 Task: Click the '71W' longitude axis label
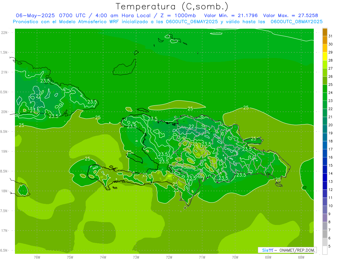click(202, 257)
